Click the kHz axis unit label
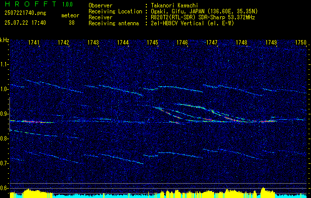The width and height of the screenshot is (311, 198). tap(4, 40)
